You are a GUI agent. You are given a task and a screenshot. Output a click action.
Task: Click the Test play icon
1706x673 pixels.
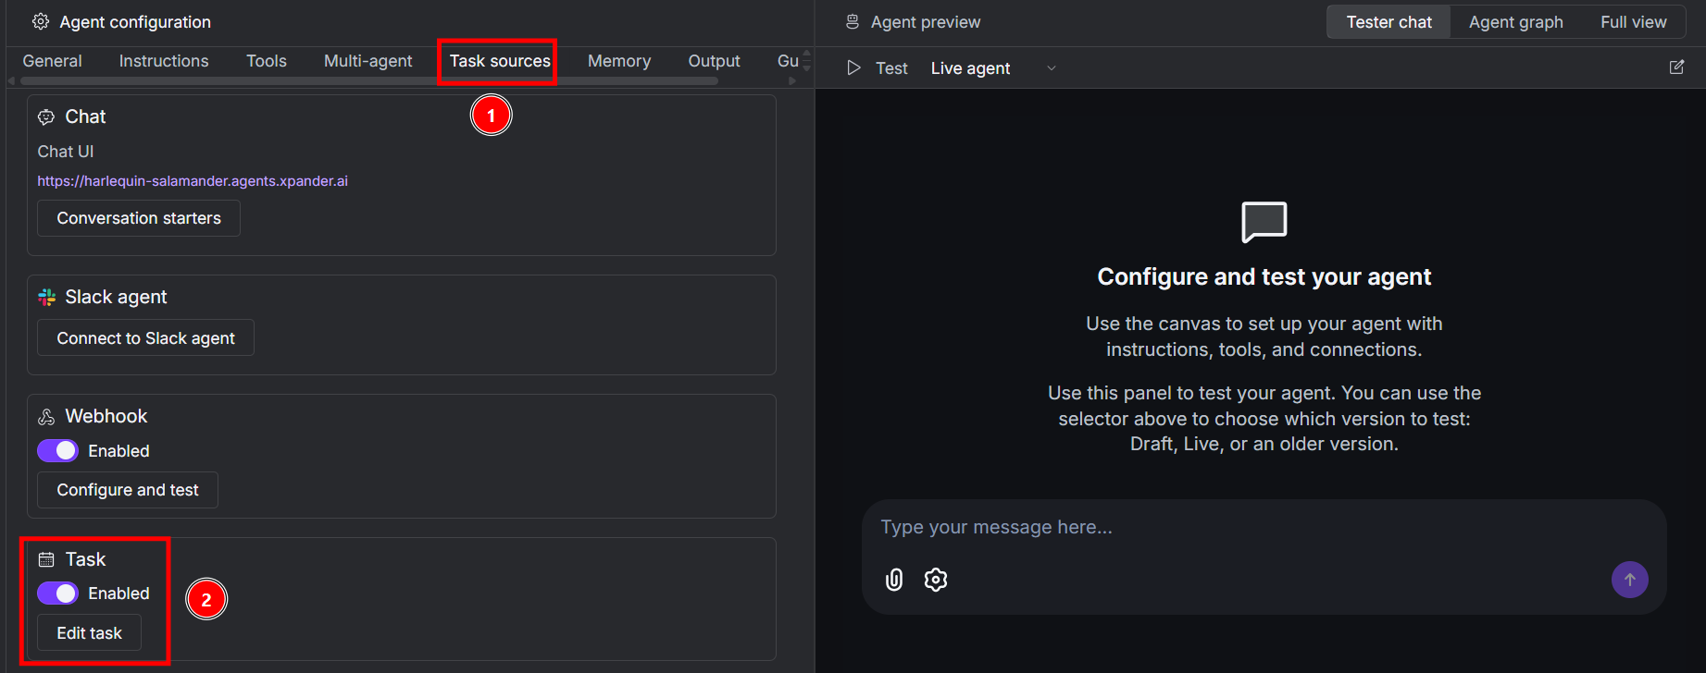[853, 67]
